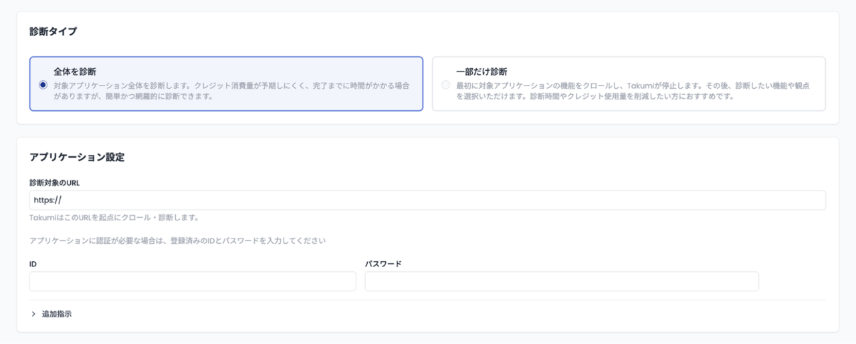
Task: Click the 診断タイプ section heading
Action: pyautogui.click(x=53, y=31)
